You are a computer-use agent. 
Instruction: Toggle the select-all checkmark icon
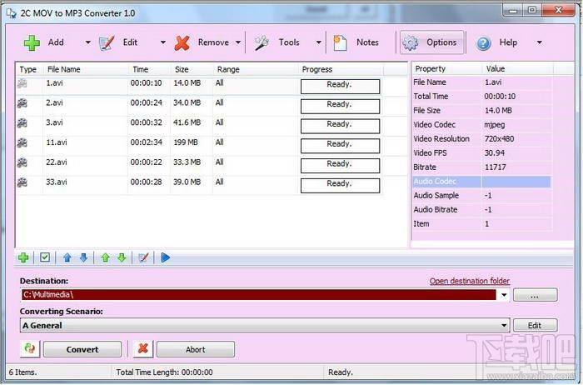(45, 257)
